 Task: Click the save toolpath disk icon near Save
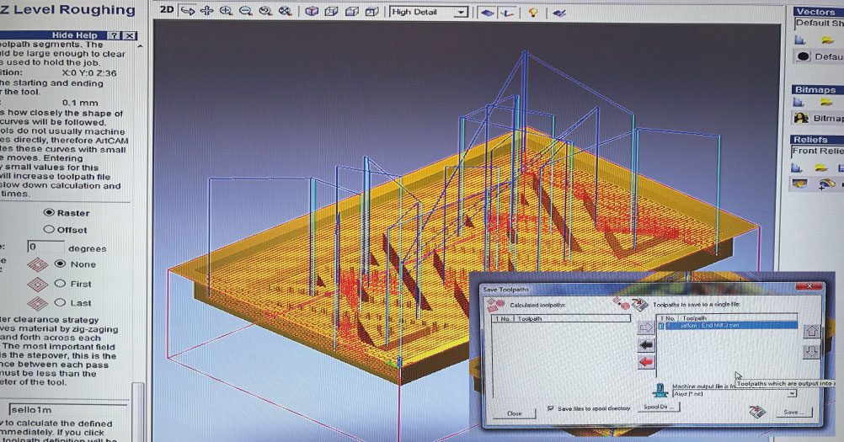(757, 413)
